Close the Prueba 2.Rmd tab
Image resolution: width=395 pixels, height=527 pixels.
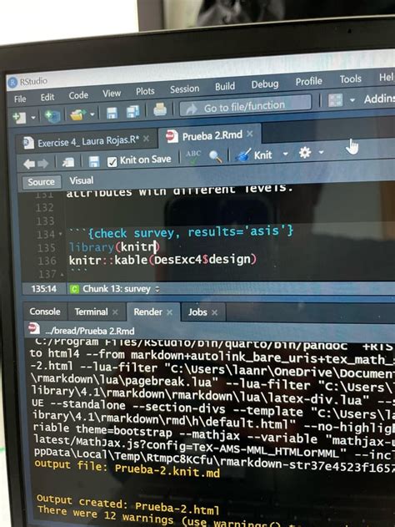pyautogui.click(x=249, y=134)
